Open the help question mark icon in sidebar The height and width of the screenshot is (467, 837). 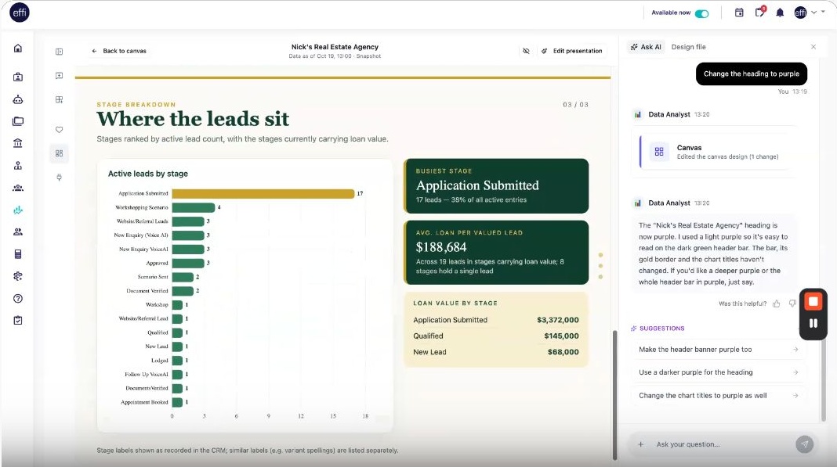(17, 299)
